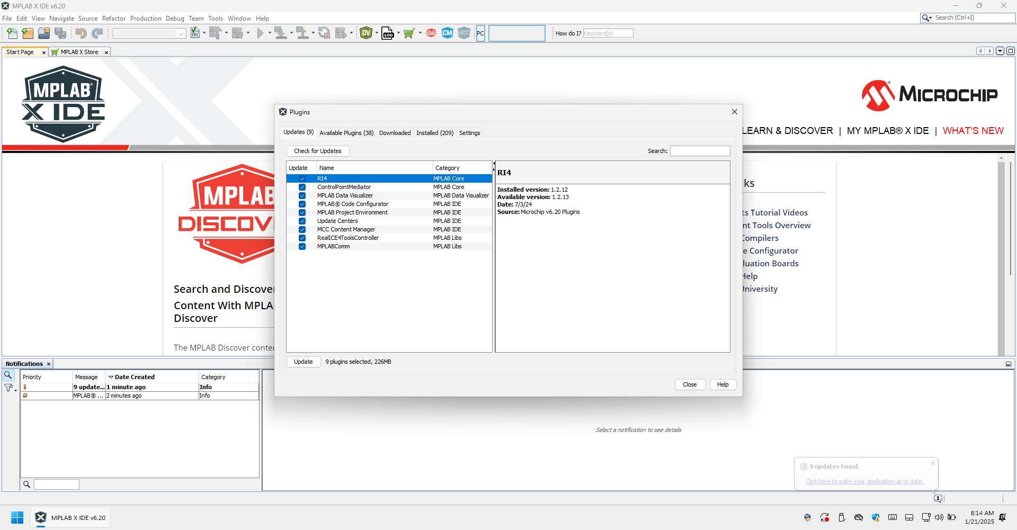The width and height of the screenshot is (1017, 530).
Task: Click the 'make your application up to date' link
Action: tap(865, 481)
